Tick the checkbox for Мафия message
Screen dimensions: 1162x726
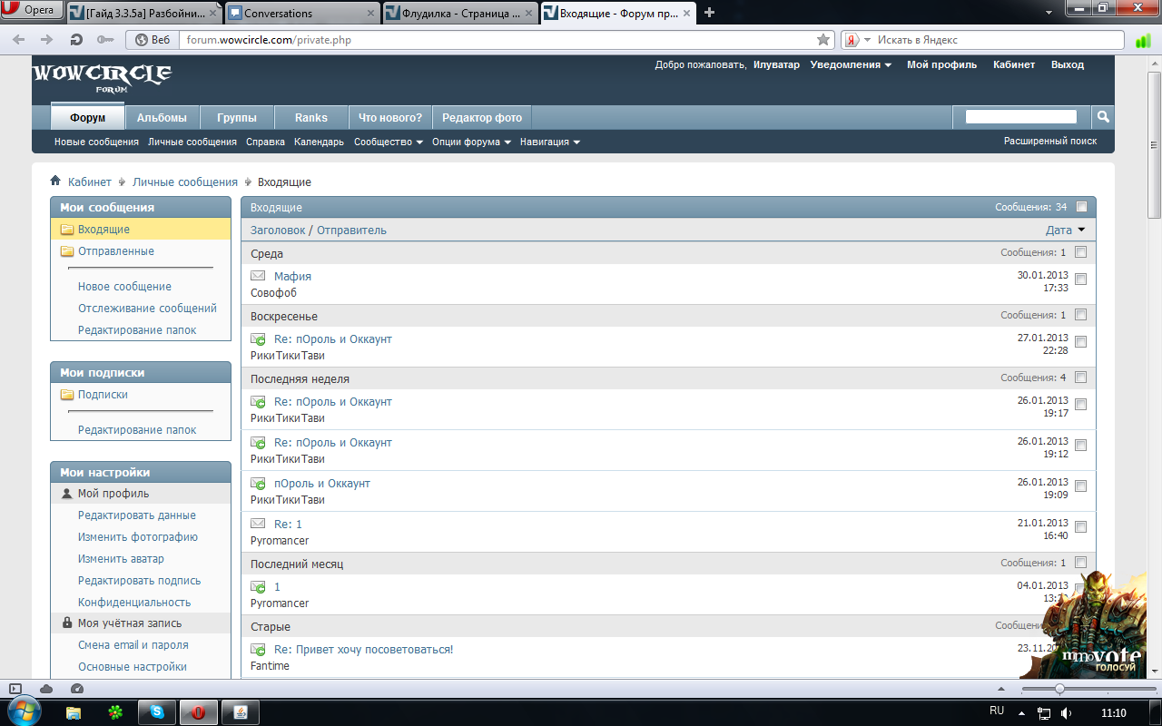(1080, 279)
